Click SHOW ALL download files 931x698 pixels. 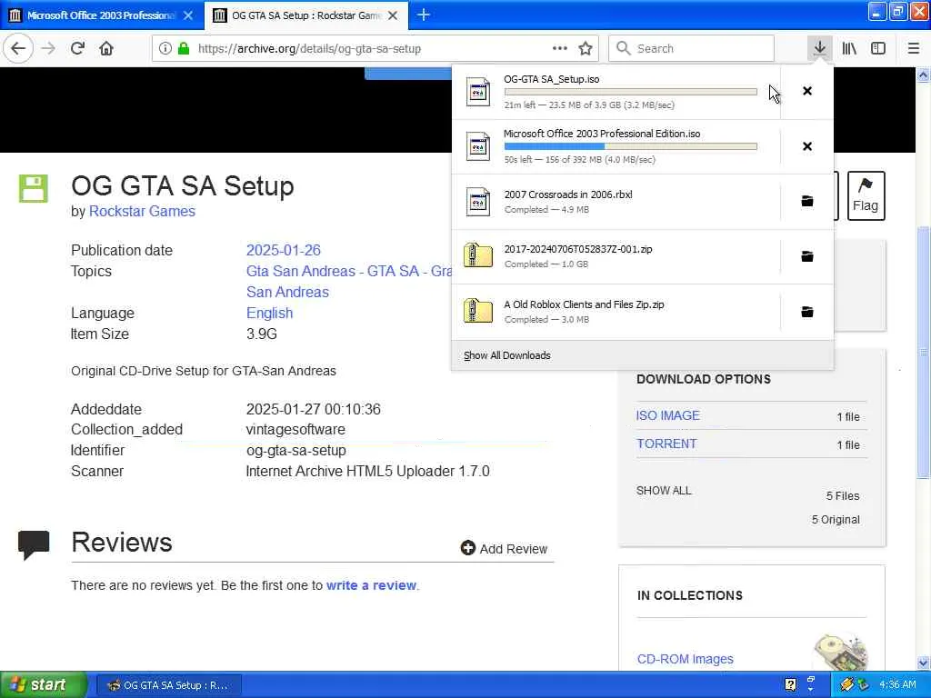pos(664,490)
